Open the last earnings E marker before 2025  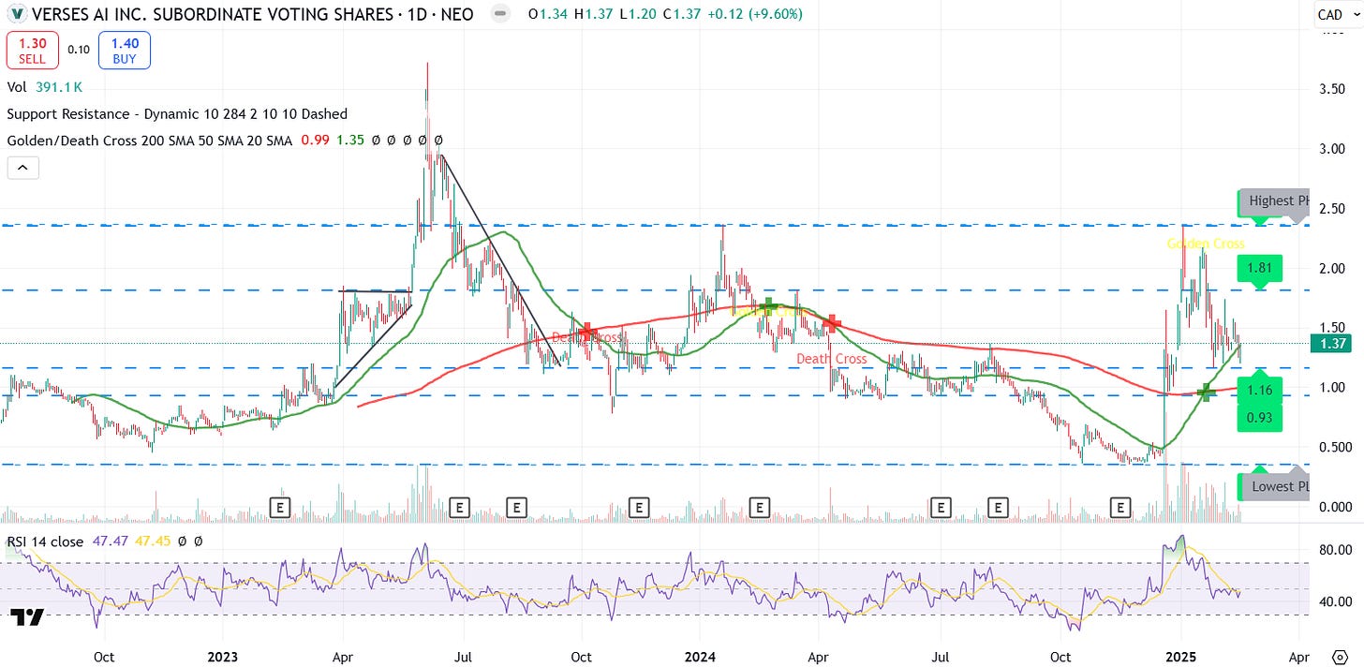1119,507
